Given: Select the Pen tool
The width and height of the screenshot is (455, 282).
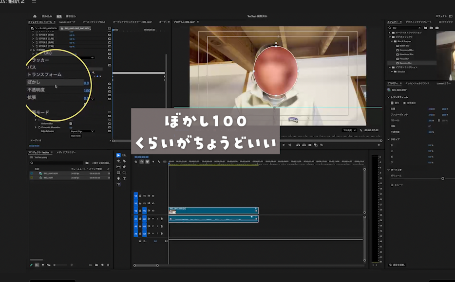Looking at the screenshot, I should click(124, 167).
